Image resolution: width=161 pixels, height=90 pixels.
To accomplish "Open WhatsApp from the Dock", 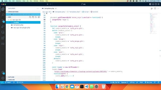I will 92,86.
